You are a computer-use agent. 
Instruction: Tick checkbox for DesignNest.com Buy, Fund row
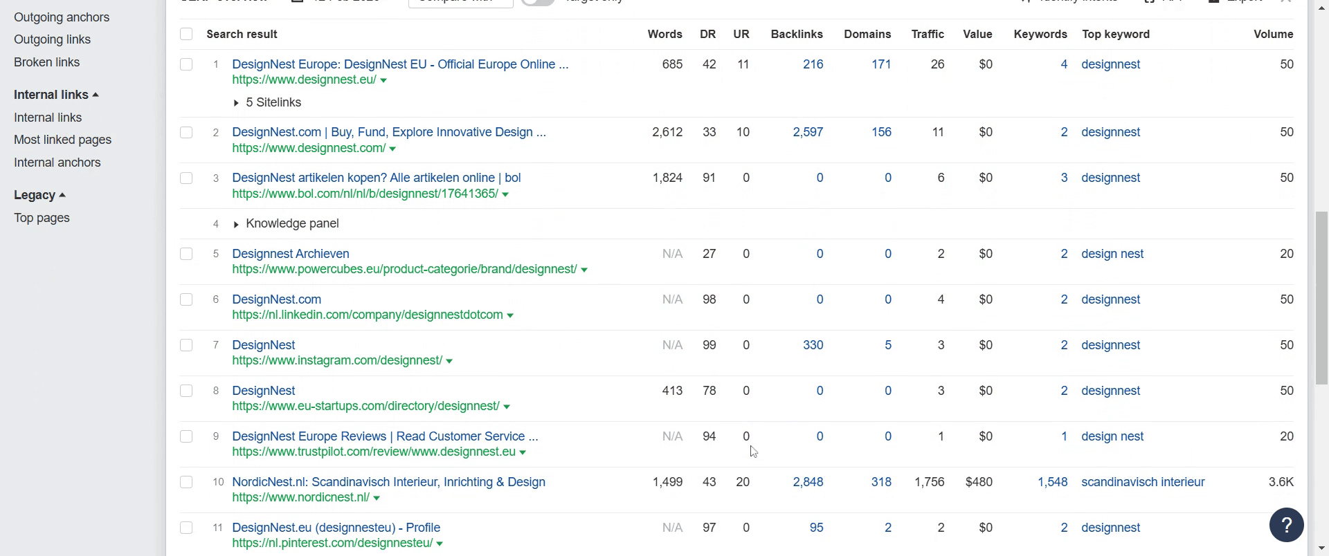[x=186, y=132]
